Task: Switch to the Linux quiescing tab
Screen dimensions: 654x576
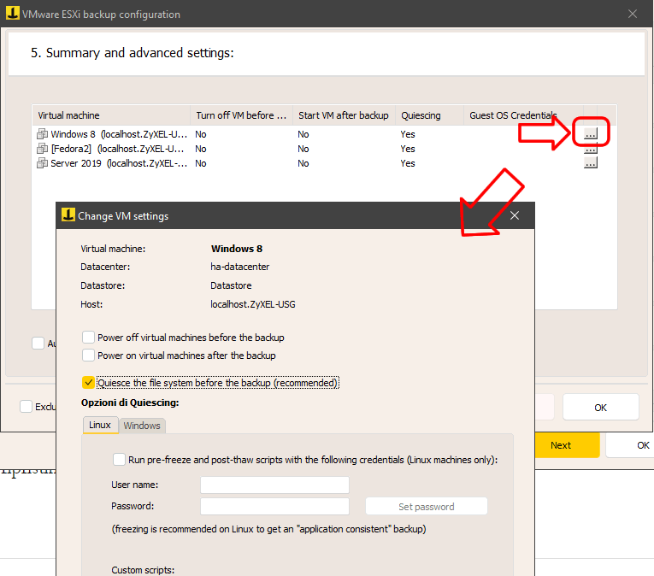Action: pos(101,425)
